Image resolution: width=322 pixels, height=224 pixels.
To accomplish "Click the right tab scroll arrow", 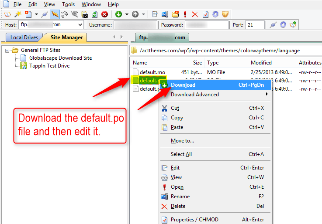I will (x=121, y=37).
